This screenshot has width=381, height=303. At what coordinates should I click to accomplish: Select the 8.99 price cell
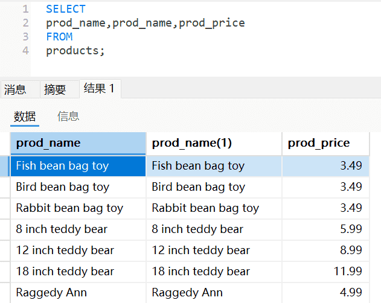coord(350,250)
